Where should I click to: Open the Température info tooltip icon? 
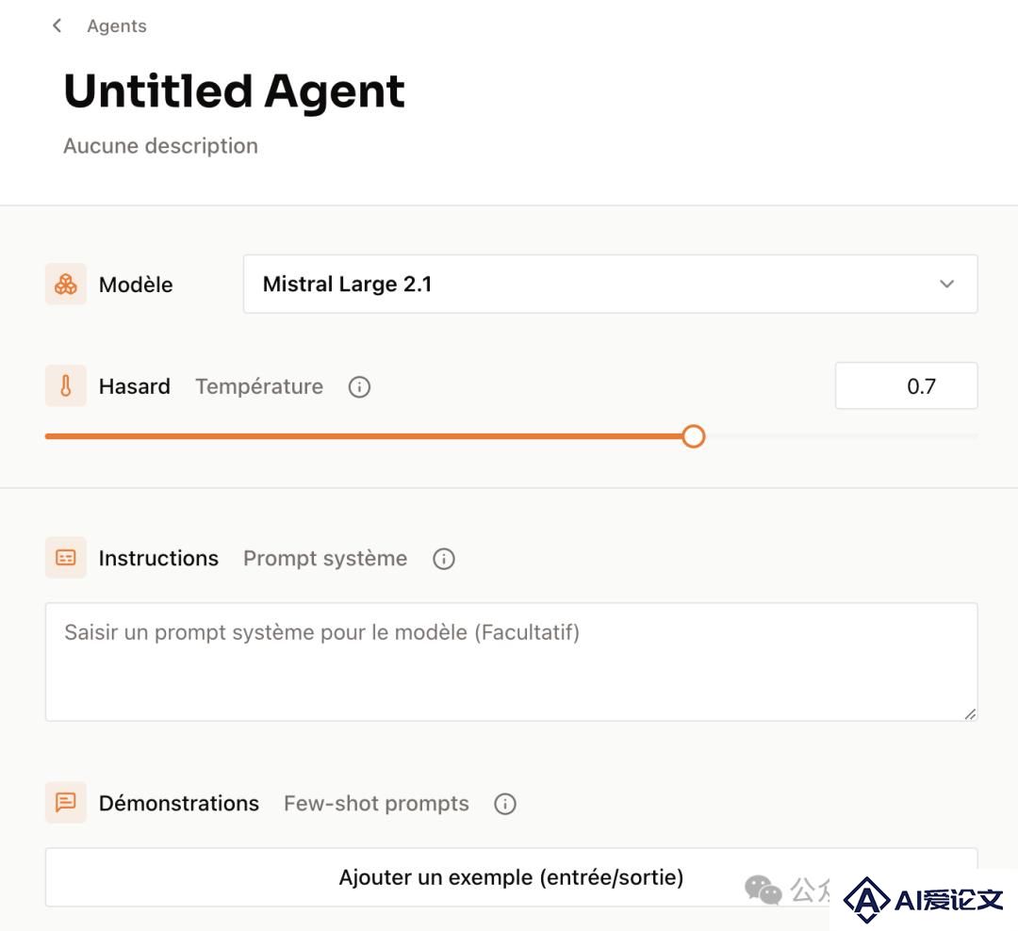click(x=359, y=386)
